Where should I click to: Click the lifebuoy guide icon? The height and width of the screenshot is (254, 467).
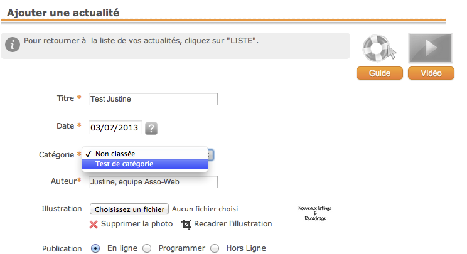379,48
